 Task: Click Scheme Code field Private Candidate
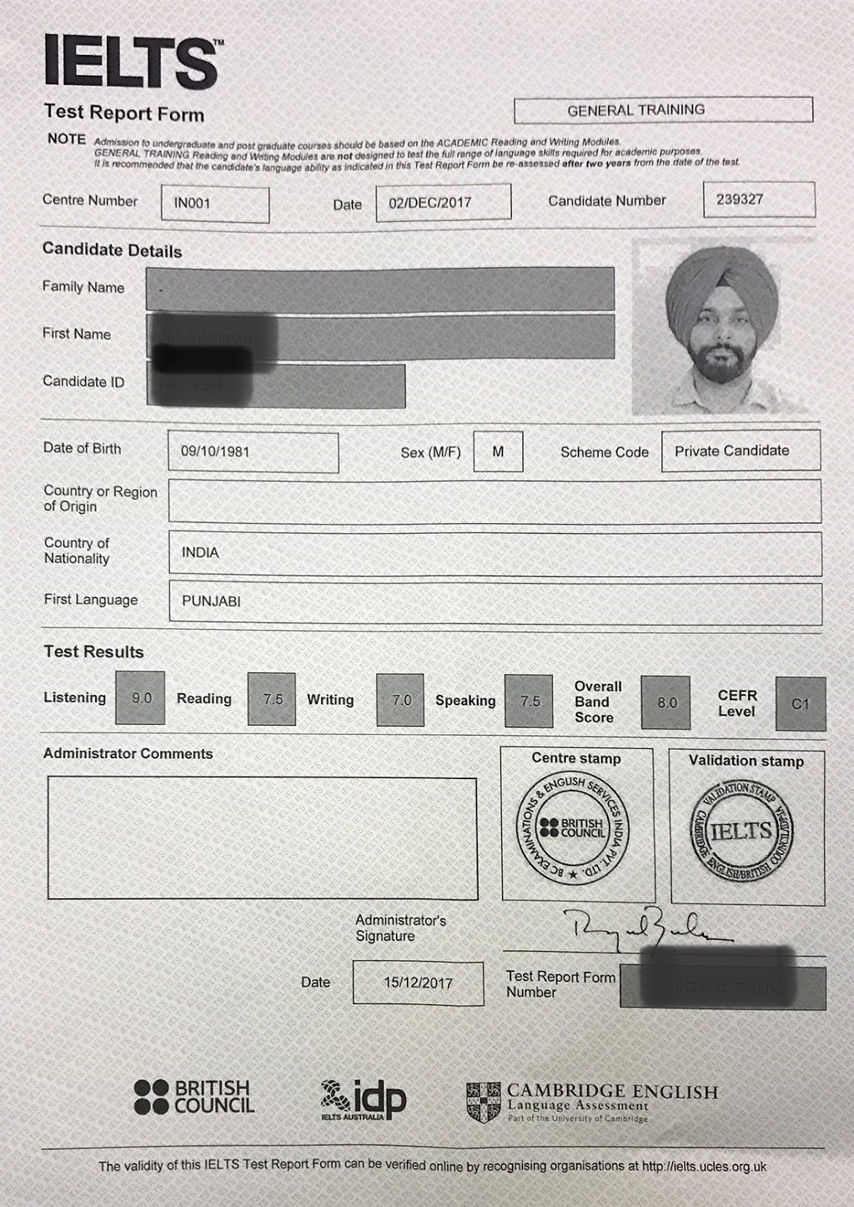tap(741, 450)
